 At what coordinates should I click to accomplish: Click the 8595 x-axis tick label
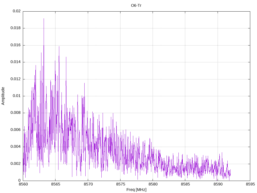[250, 184]
